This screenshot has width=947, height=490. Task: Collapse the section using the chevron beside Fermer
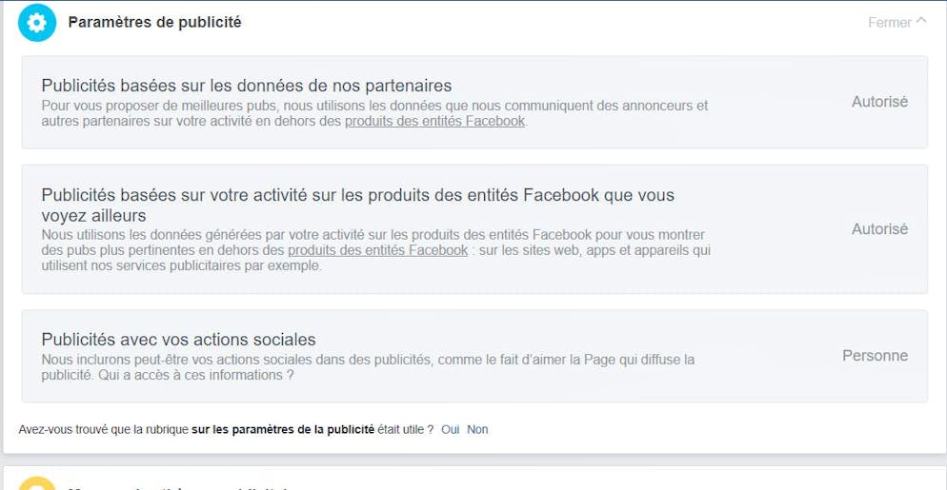pyautogui.click(x=921, y=21)
